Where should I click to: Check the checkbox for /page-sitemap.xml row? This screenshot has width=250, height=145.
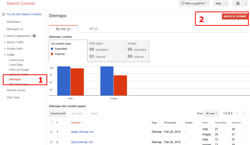pos(51,131)
